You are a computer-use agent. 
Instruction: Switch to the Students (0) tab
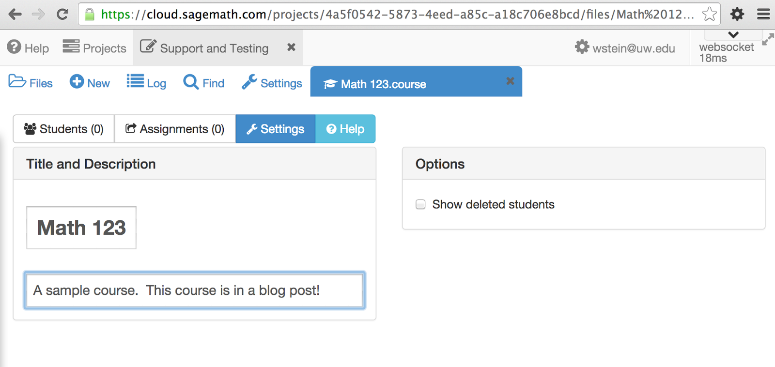pos(64,129)
